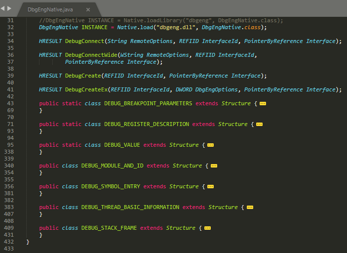Click line number 433 in gutter
Image resolution: width=347 pixels, height=253 pixels.
tap(9, 249)
